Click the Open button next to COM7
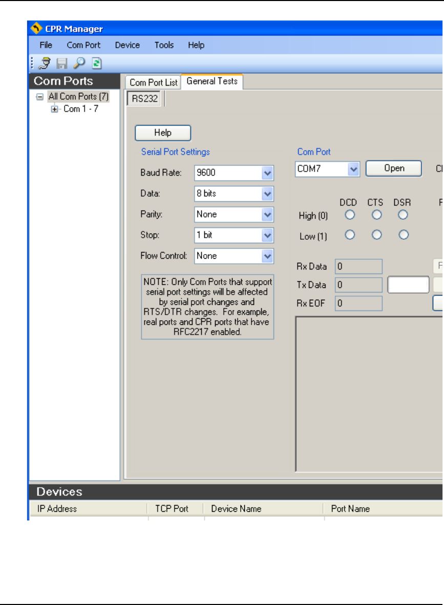 394,168
